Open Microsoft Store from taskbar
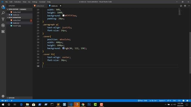The image size is (191, 107). click(33, 104)
